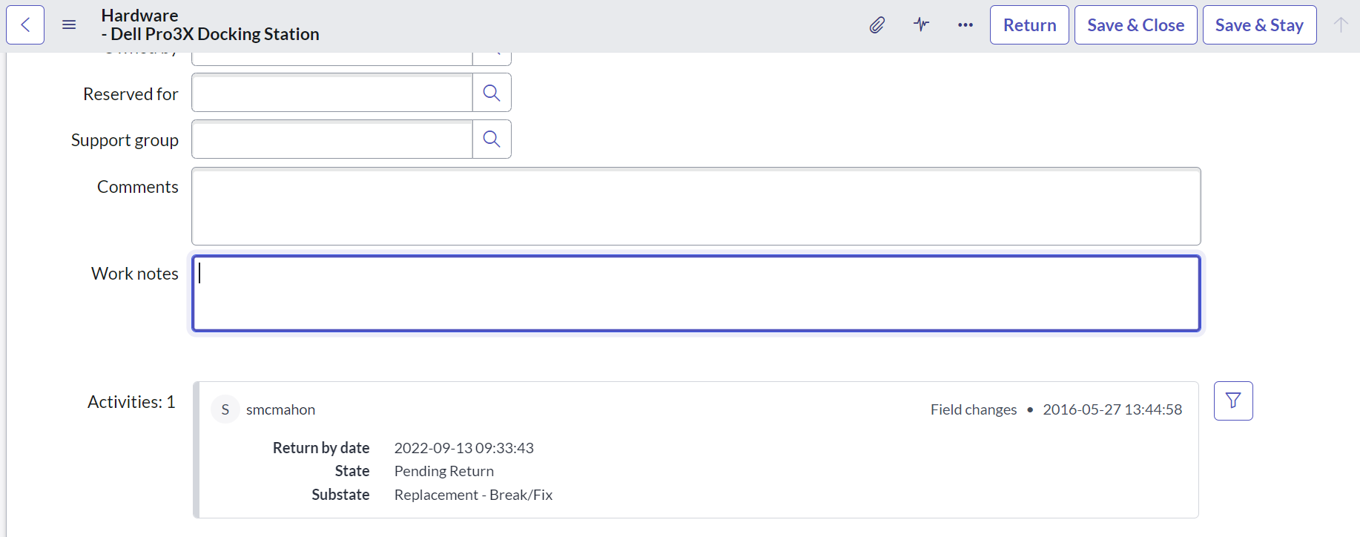Viewport: 1360px width, 537px height.
Task: Open the hamburger context menu
Action: click(69, 25)
